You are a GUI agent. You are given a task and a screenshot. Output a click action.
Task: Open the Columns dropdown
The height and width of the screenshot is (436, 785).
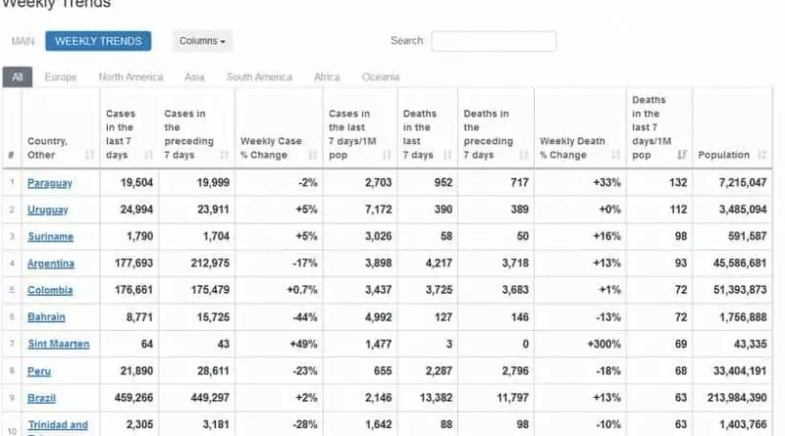tap(203, 41)
